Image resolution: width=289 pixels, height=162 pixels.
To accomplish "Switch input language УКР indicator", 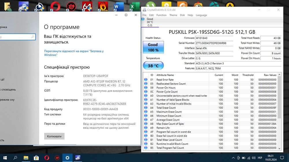I will (x=260, y=158).
